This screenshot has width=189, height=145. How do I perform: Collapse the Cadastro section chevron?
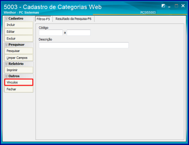click(x=6, y=18)
